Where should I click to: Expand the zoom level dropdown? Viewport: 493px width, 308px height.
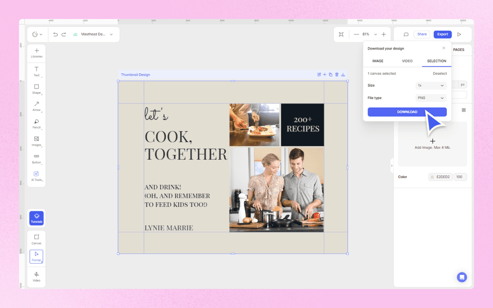[x=375, y=34]
